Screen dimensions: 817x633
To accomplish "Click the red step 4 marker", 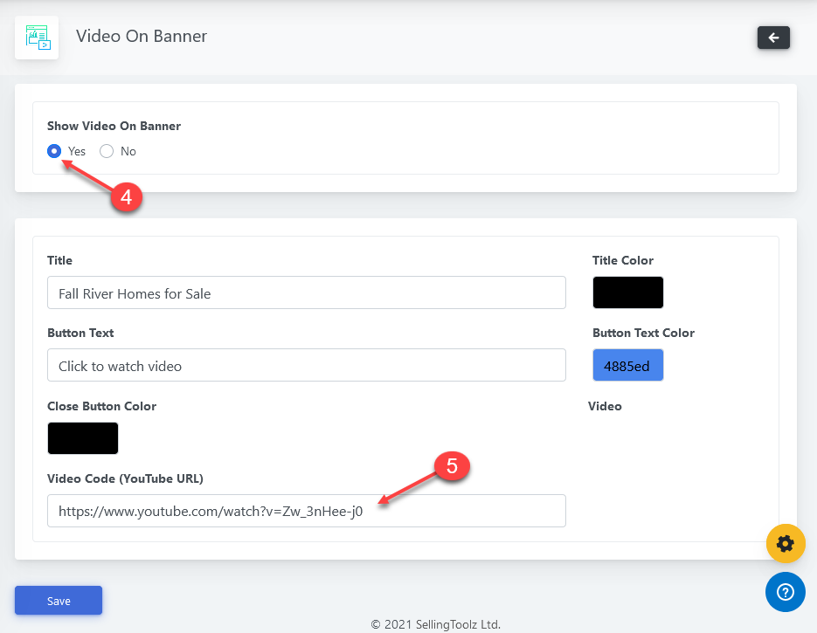I will pos(126,197).
